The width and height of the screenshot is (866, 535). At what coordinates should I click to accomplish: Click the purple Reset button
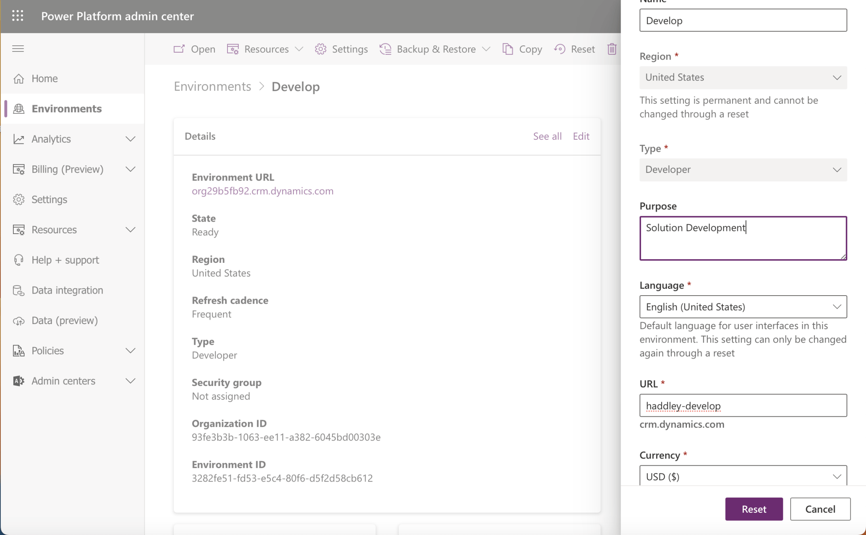coord(754,509)
